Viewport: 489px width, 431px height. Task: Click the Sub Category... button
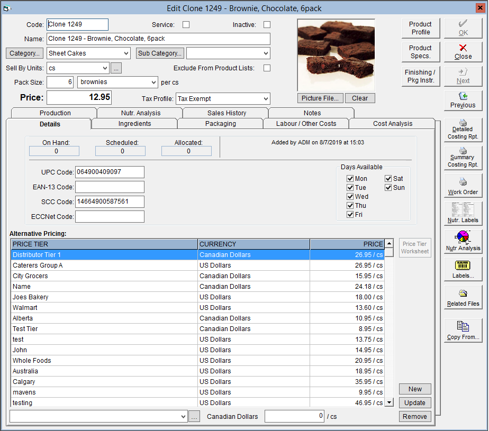160,53
